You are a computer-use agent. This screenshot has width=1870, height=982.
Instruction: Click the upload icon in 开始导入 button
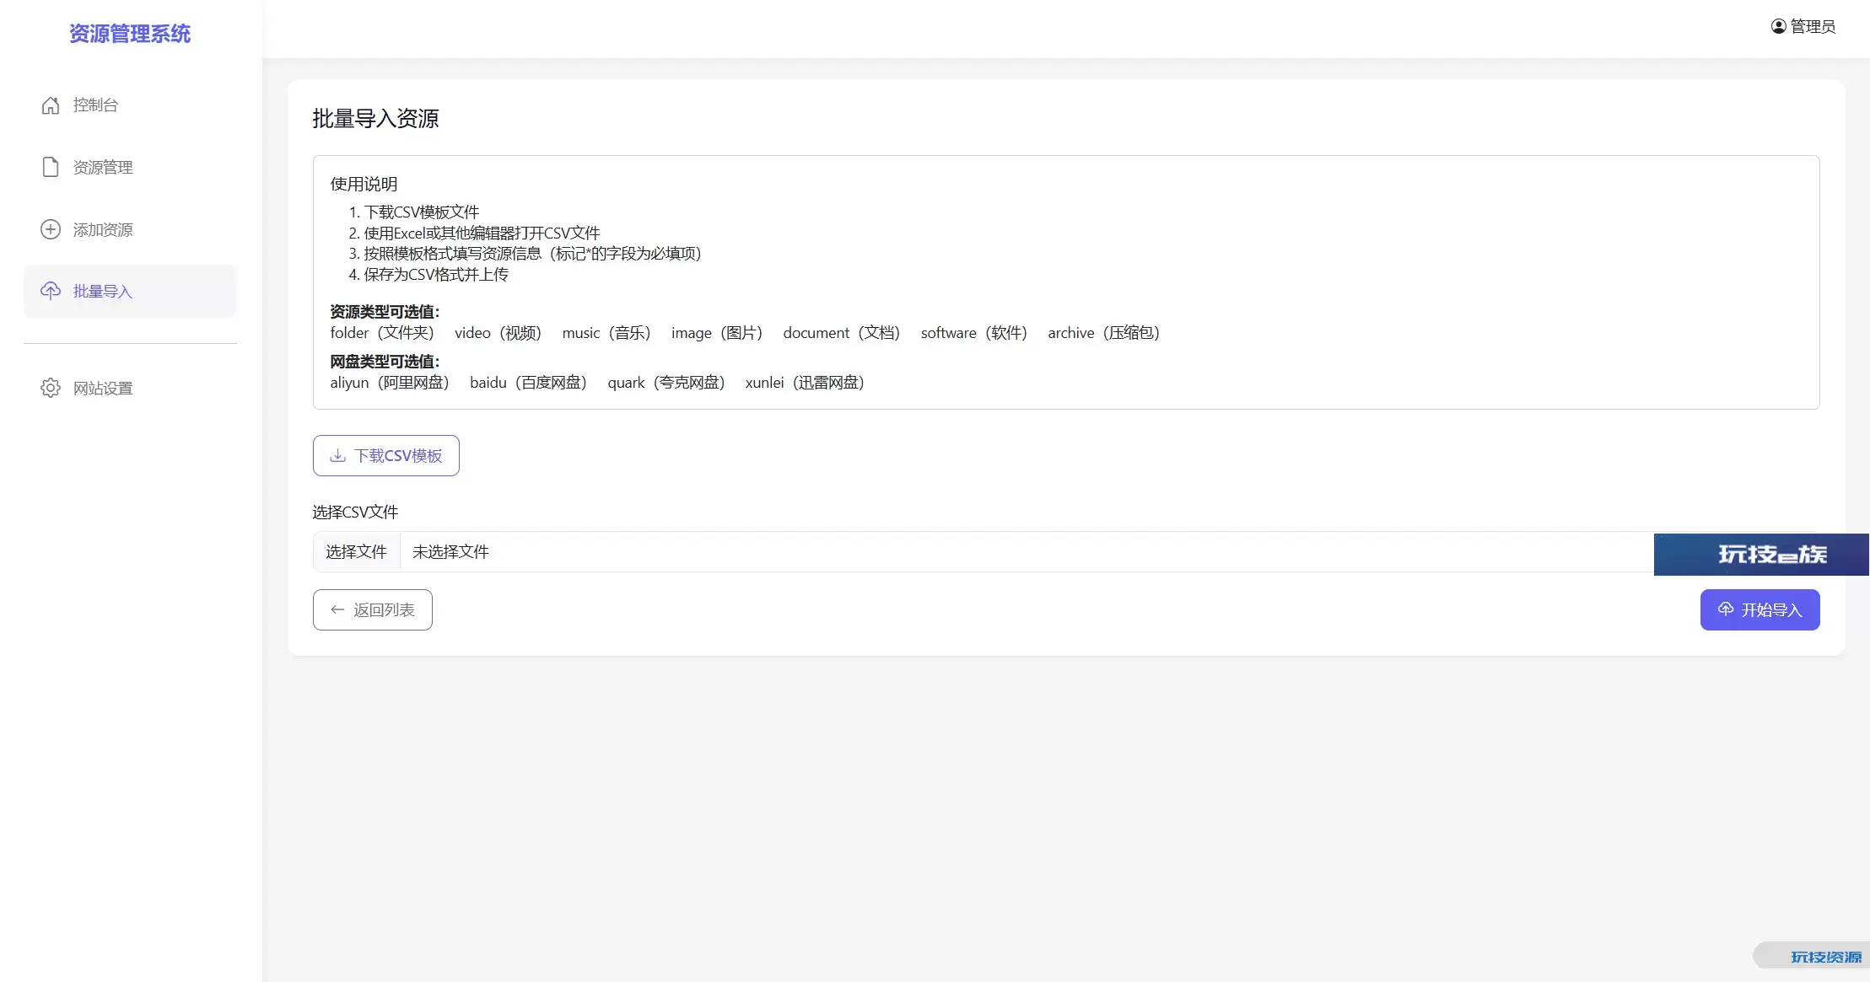click(1726, 609)
